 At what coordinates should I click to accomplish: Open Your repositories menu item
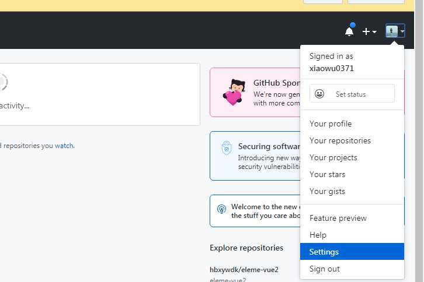tap(352, 140)
